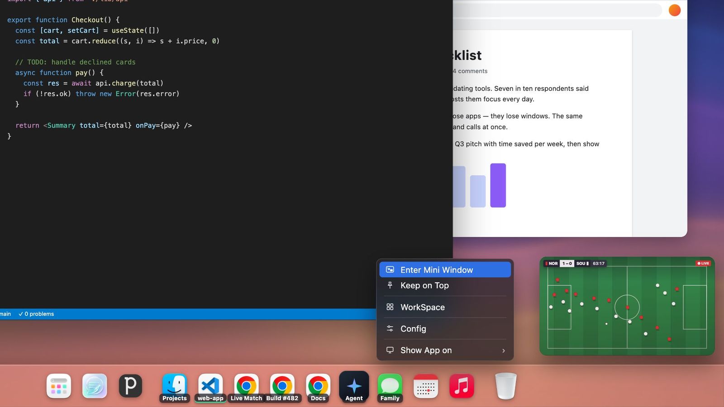The width and height of the screenshot is (724, 407).
Task: Click the mini window icon in highlighted entry
Action: click(x=390, y=270)
